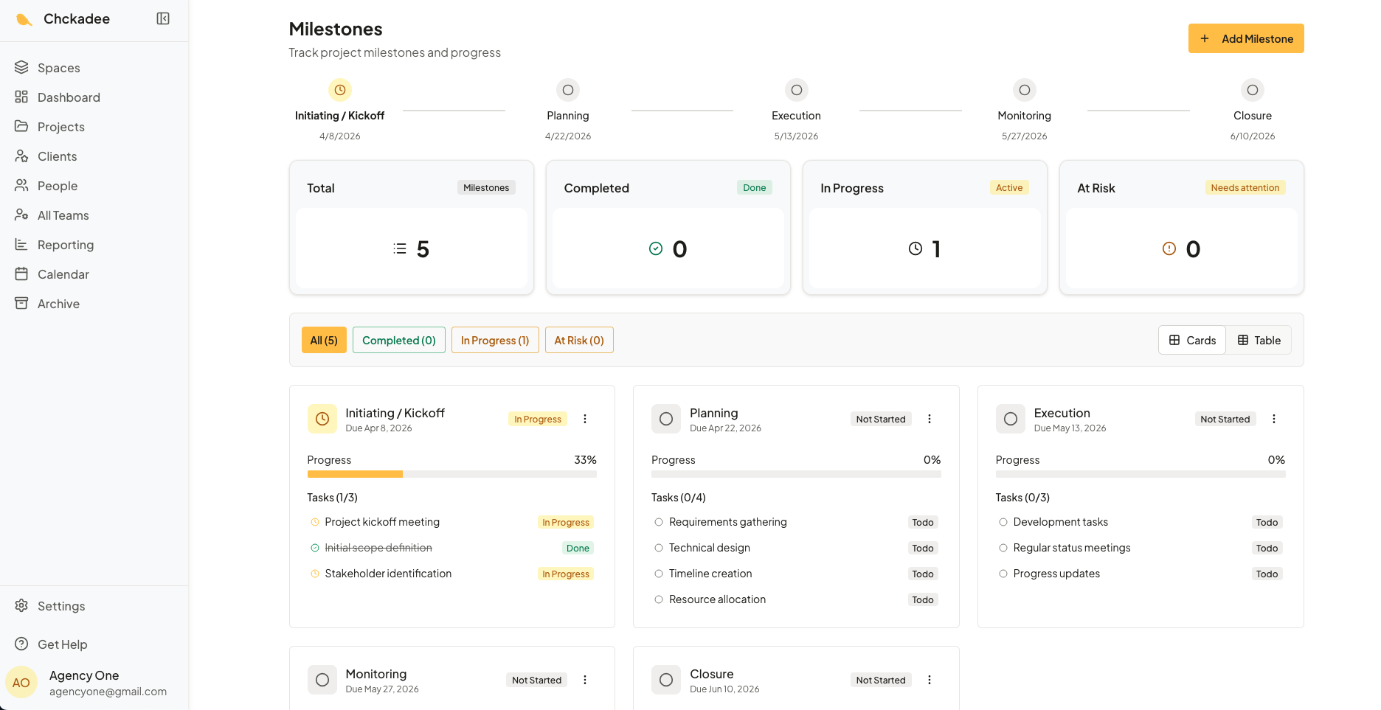Open the People page

[58, 186]
